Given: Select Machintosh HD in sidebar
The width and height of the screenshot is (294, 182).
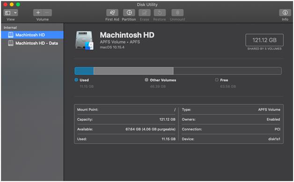Looking at the screenshot, I should pyautogui.click(x=32, y=35).
